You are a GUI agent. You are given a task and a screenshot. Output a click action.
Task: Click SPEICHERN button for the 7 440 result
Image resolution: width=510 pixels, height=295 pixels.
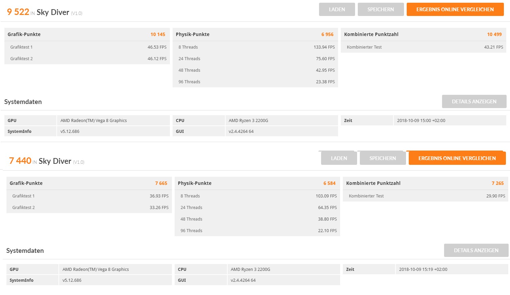pos(383,158)
